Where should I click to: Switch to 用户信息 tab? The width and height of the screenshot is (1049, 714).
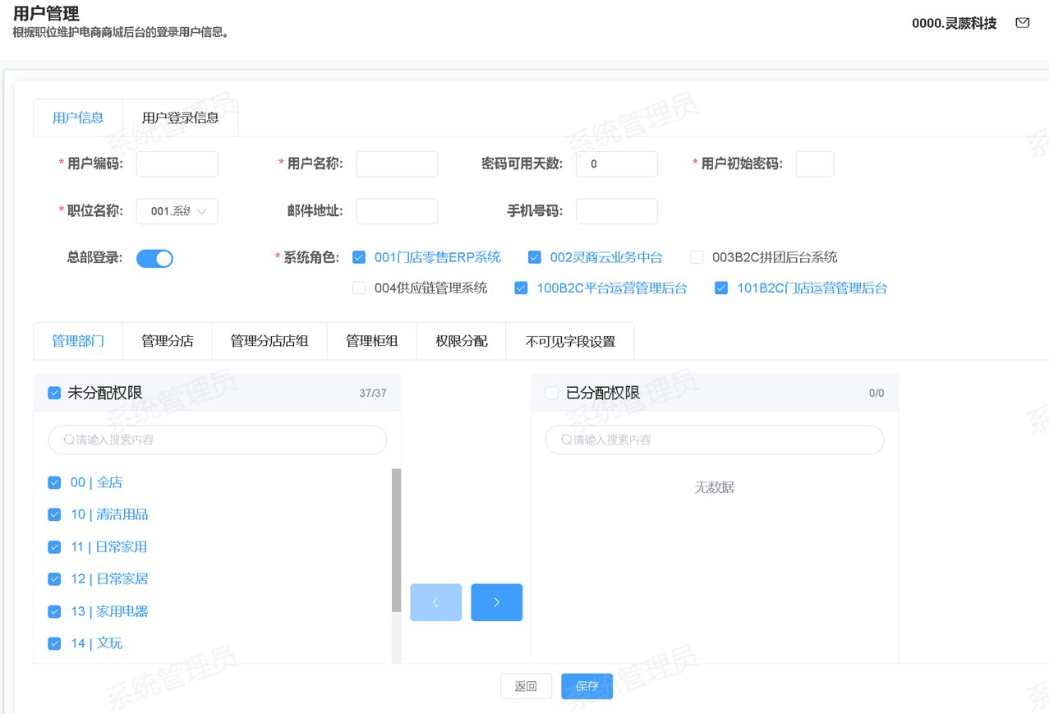(x=78, y=117)
